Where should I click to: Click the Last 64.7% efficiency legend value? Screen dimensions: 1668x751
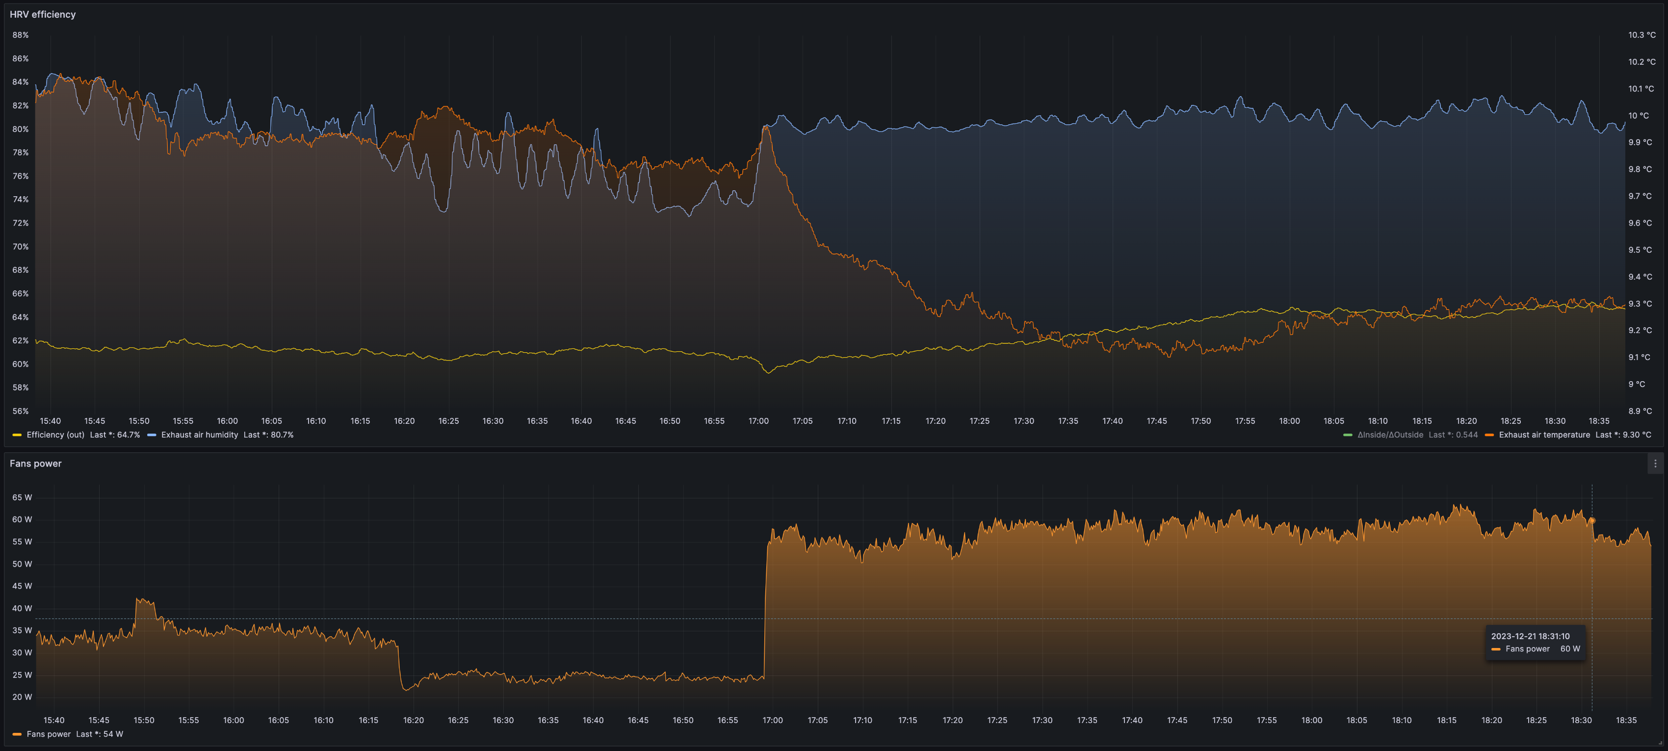point(115,435)
